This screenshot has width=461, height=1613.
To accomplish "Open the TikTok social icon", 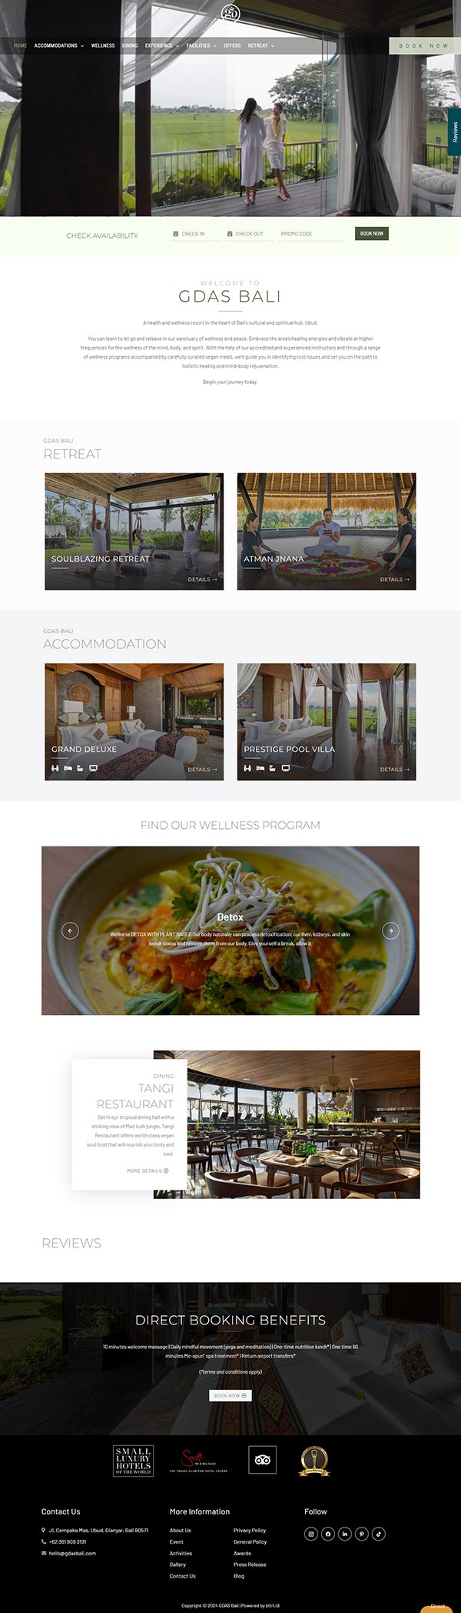I will (379, 1534).
